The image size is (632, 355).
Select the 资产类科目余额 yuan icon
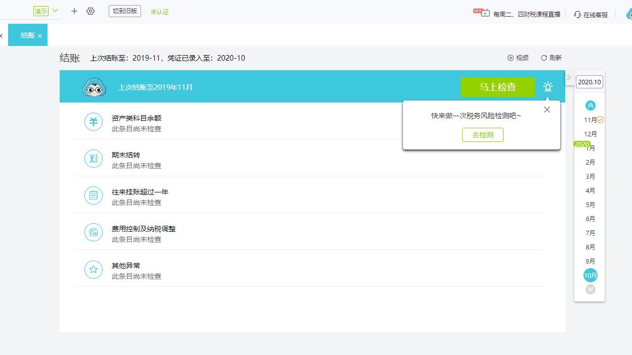click(93, 122)
